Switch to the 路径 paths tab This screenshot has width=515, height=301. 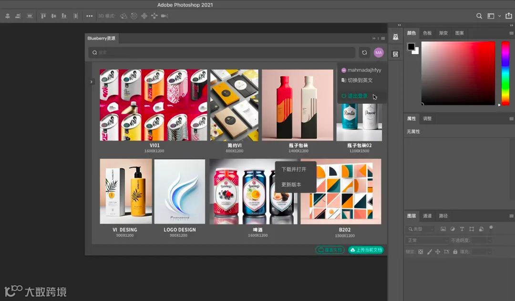[443, 216]
